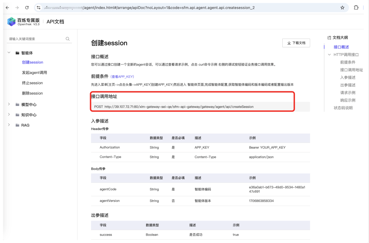This screenshot has width=369, height=243.
Task: Click the 知识中心 folder icon
Action: pos(17,115)
